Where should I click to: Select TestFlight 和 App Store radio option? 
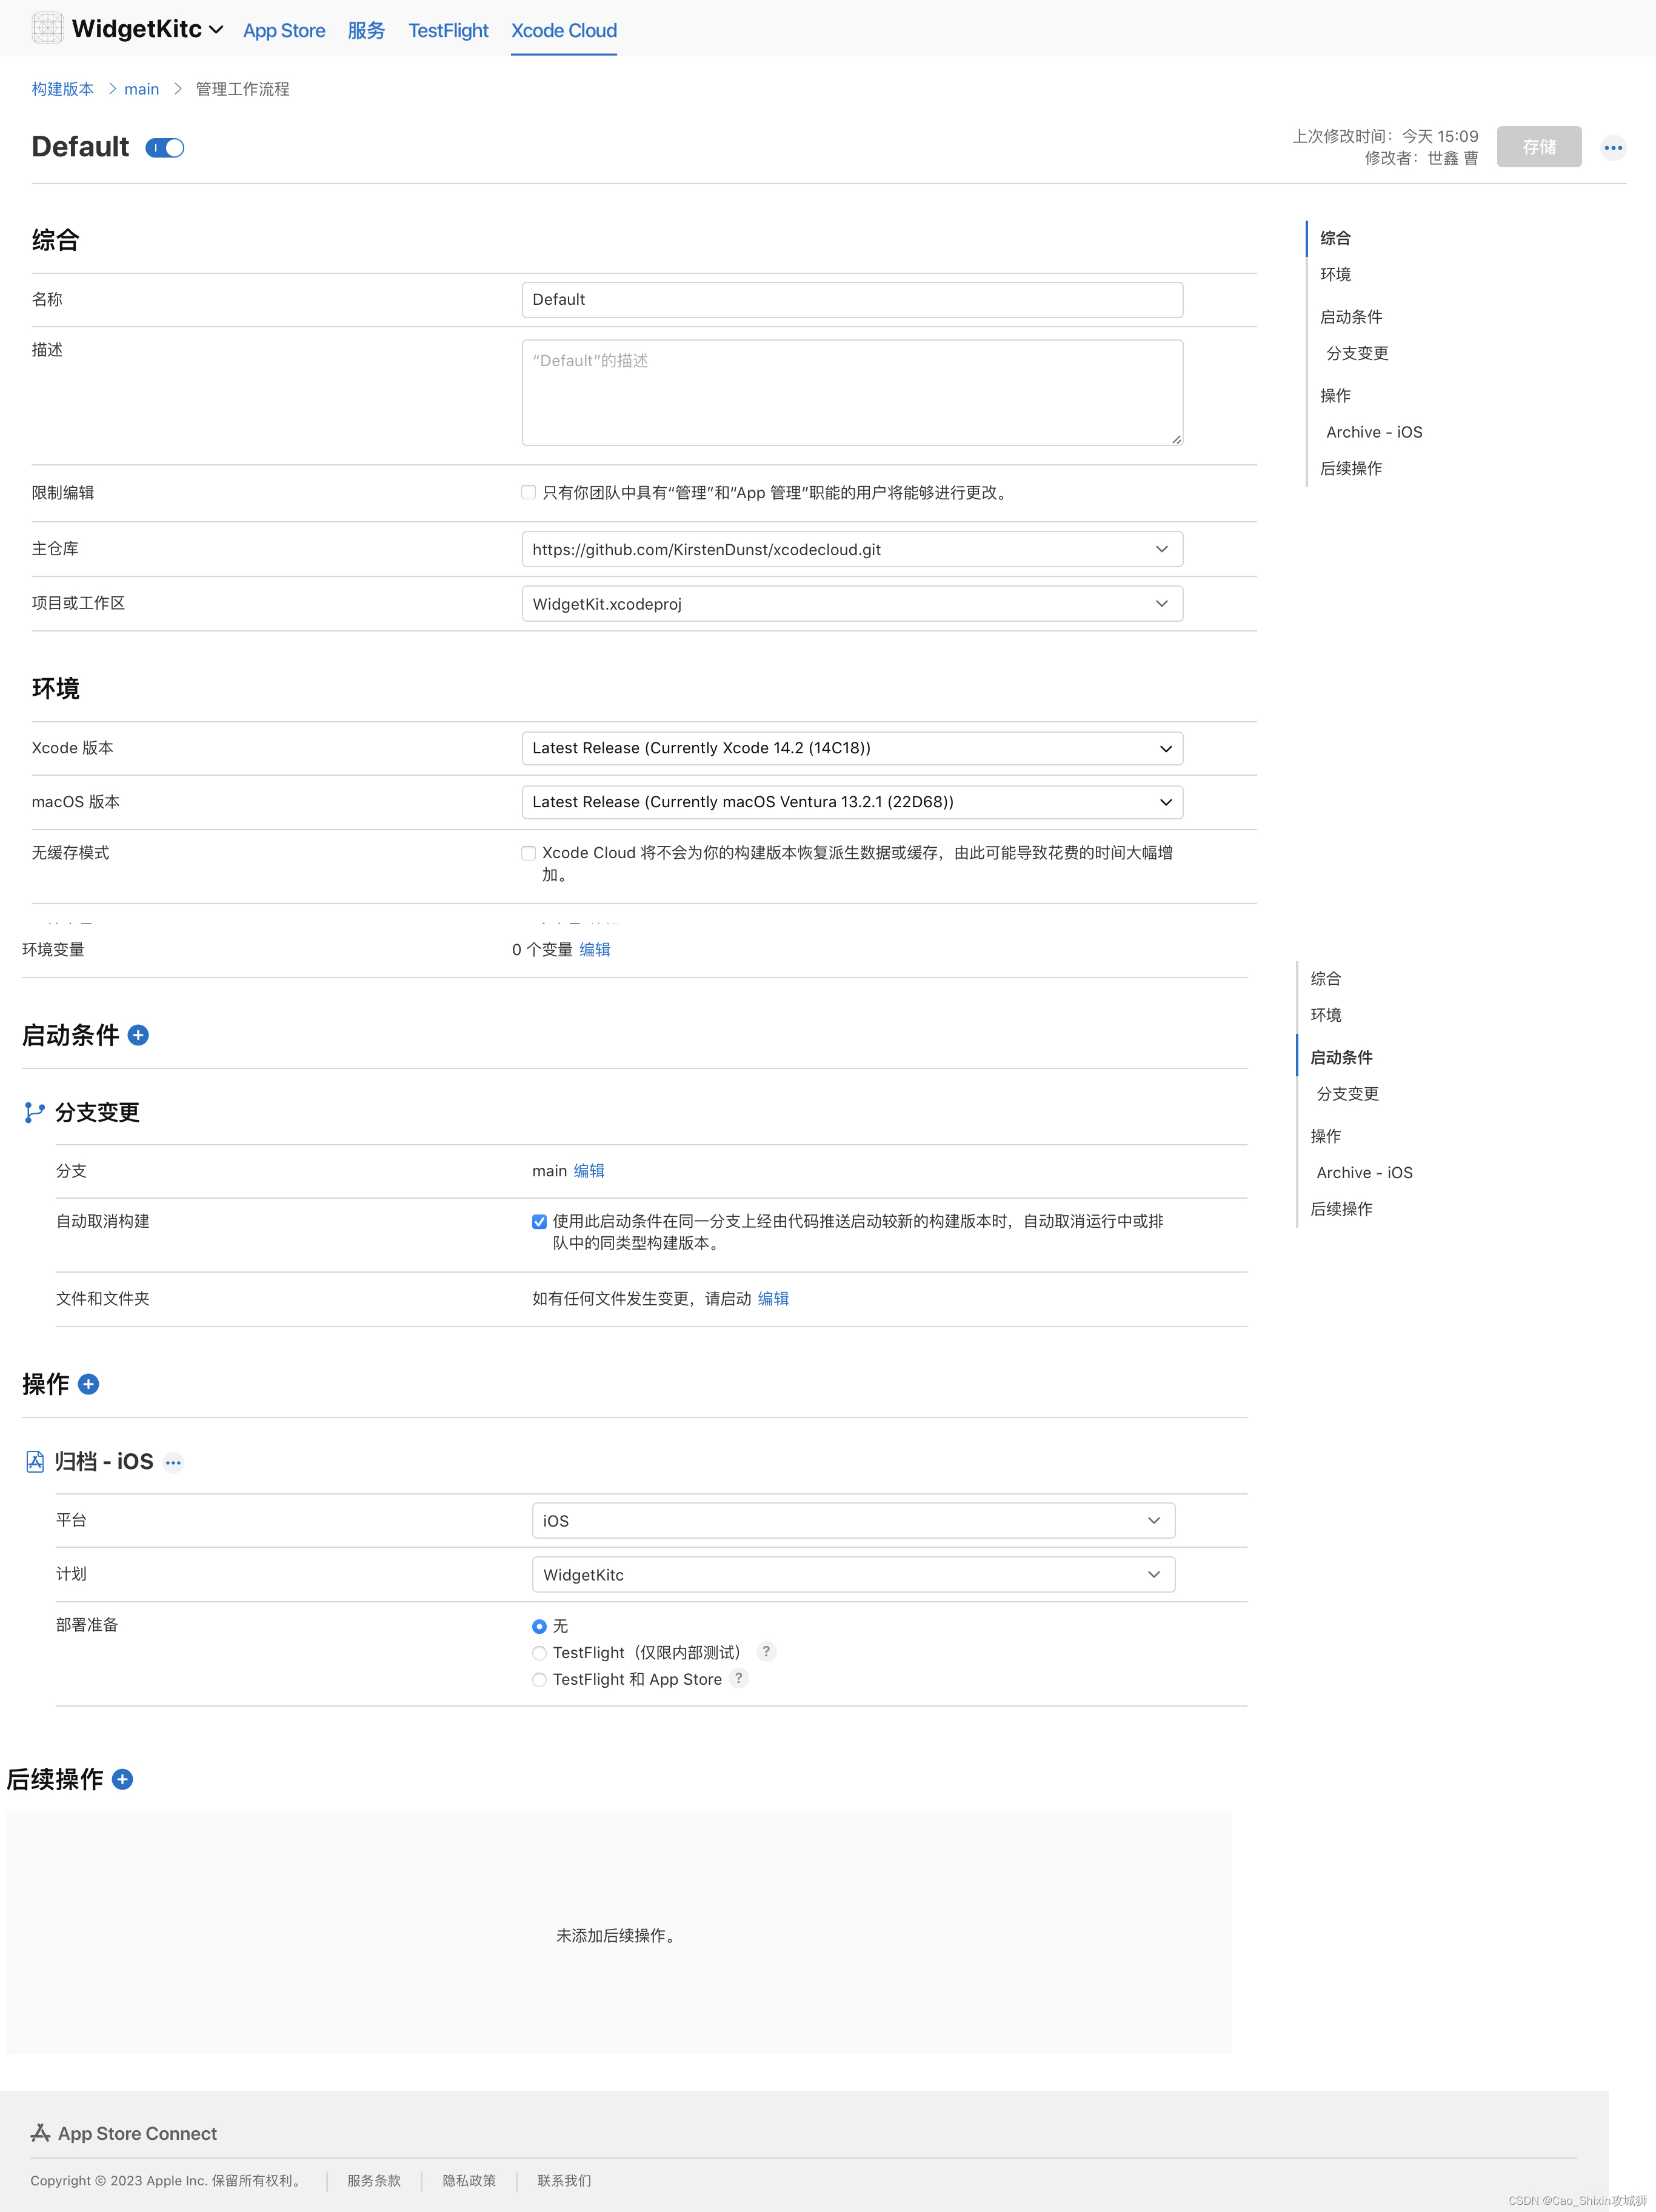pos(539,1680)
